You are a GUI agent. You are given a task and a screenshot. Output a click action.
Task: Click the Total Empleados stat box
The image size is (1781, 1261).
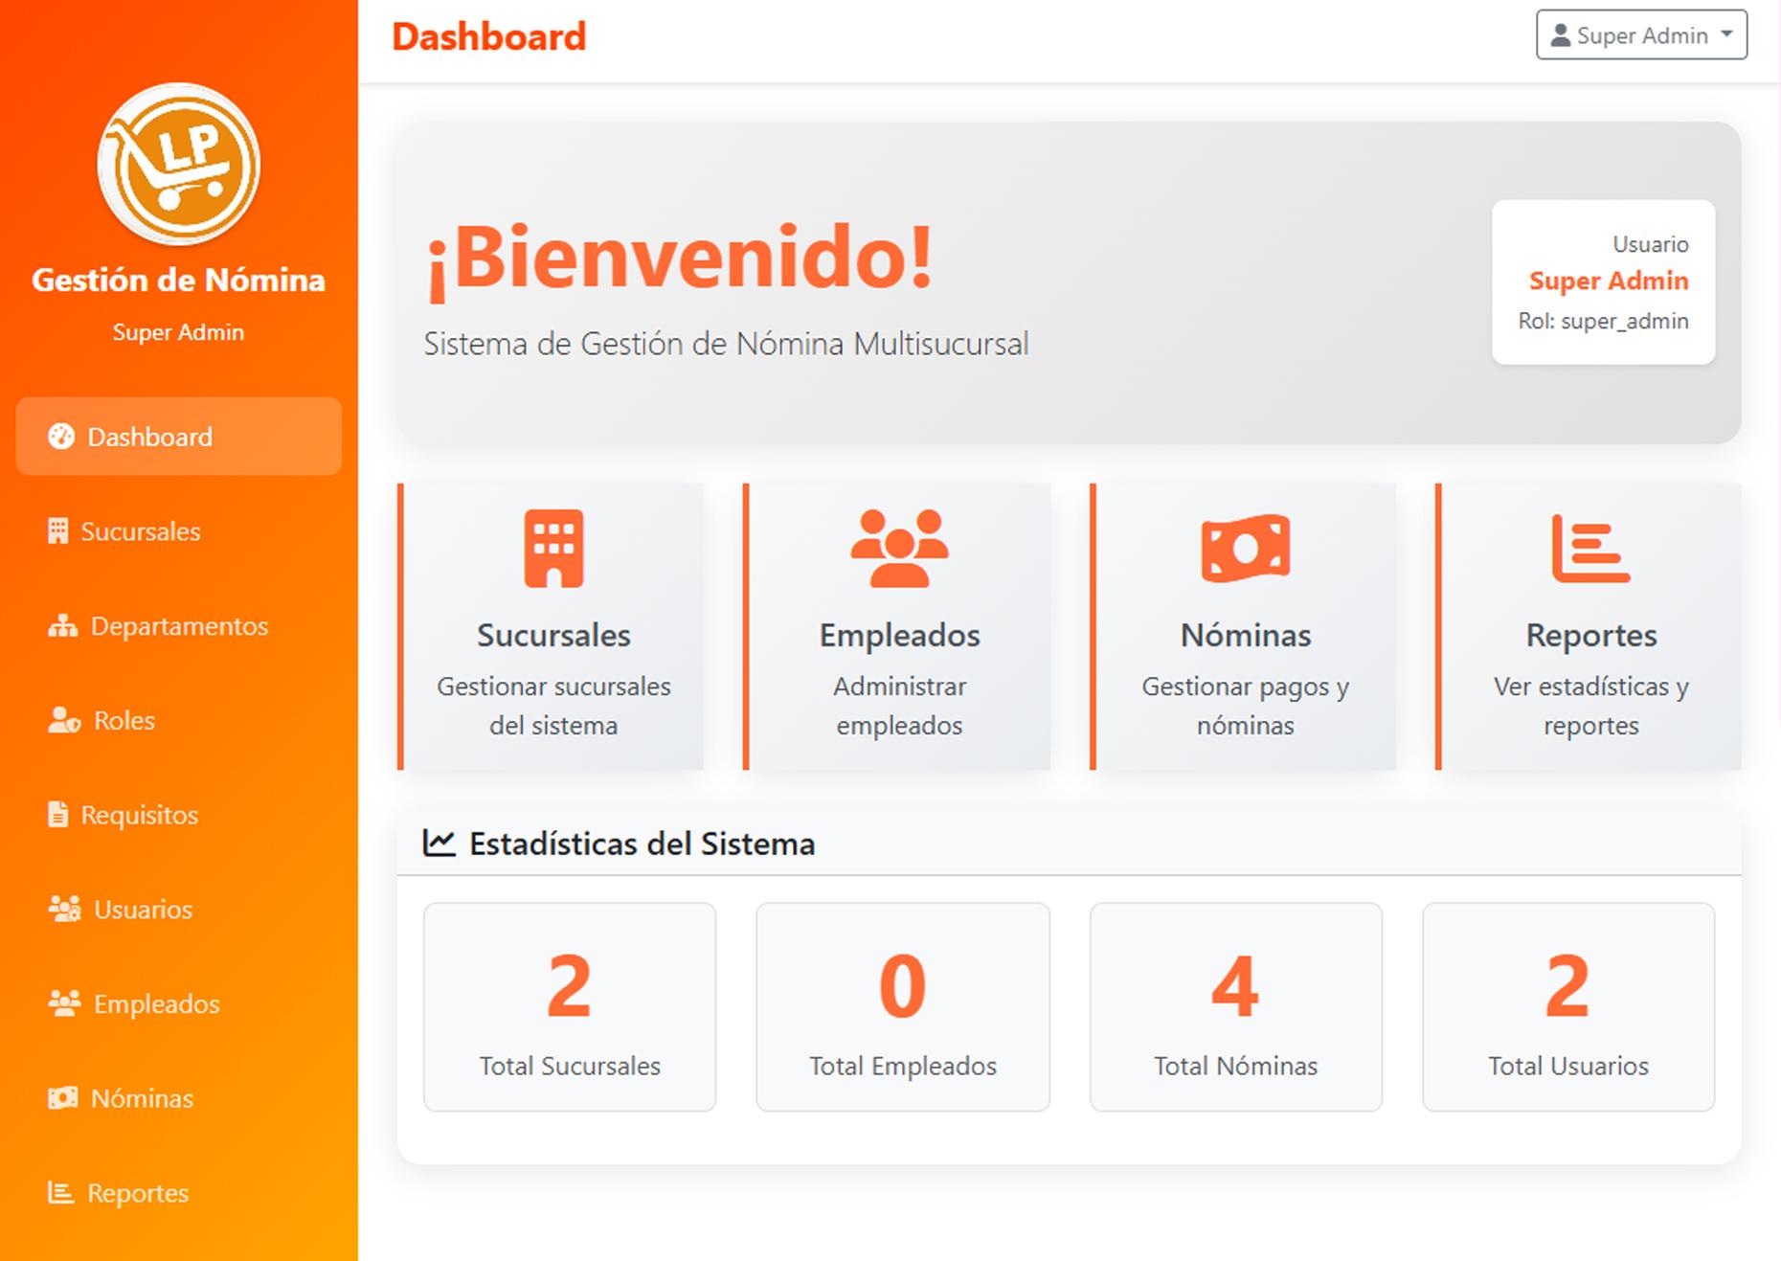(903, 1007)
